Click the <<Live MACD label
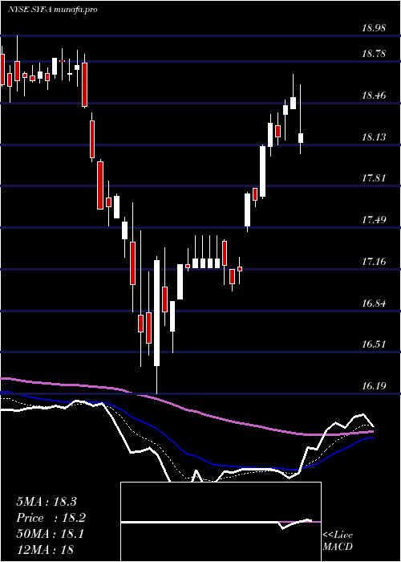 (338, 541)
